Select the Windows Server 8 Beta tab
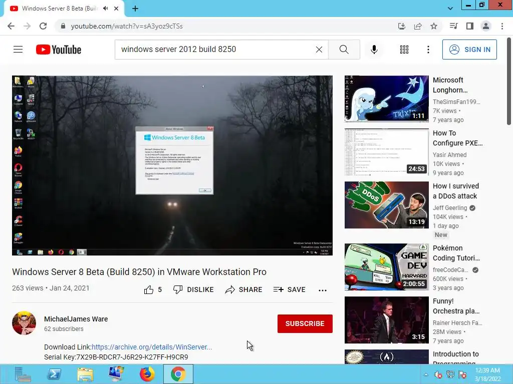 pos(59,8)
